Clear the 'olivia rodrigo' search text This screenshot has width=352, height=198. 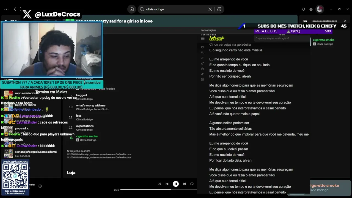(210, 9)
